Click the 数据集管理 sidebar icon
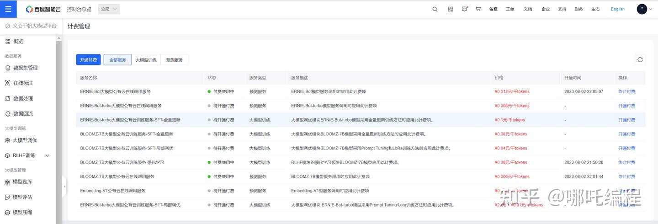This screenshot has height=224, width=658. [x=8, y=68]
